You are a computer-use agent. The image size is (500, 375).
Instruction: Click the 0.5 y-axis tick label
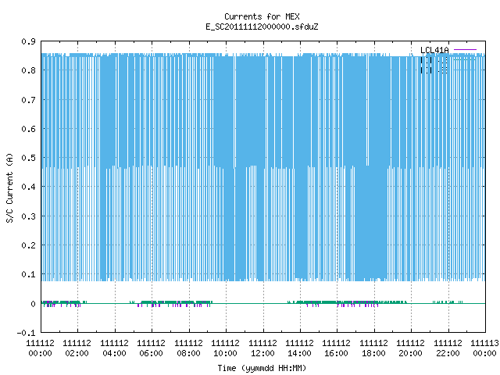(28, 158)
